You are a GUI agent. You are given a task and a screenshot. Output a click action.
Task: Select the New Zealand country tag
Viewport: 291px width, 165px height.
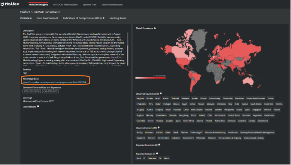[x=197, y=110]
